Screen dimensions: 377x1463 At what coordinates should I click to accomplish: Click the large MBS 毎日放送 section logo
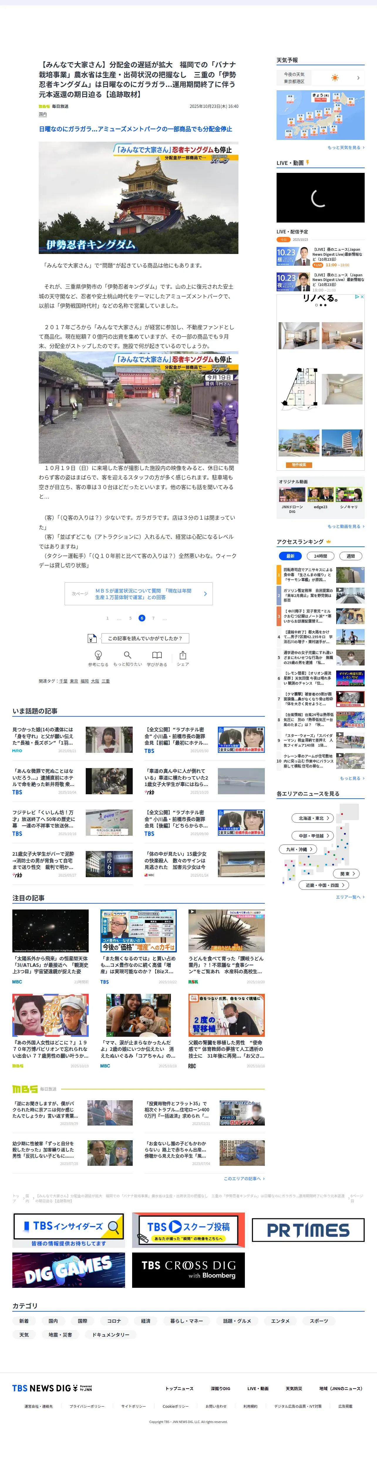[x=25, y=1089]
